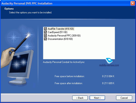Click the 8 213 084 K free space value
The image size is (136, 103).
pyautogui.click(x=108, y=76)
